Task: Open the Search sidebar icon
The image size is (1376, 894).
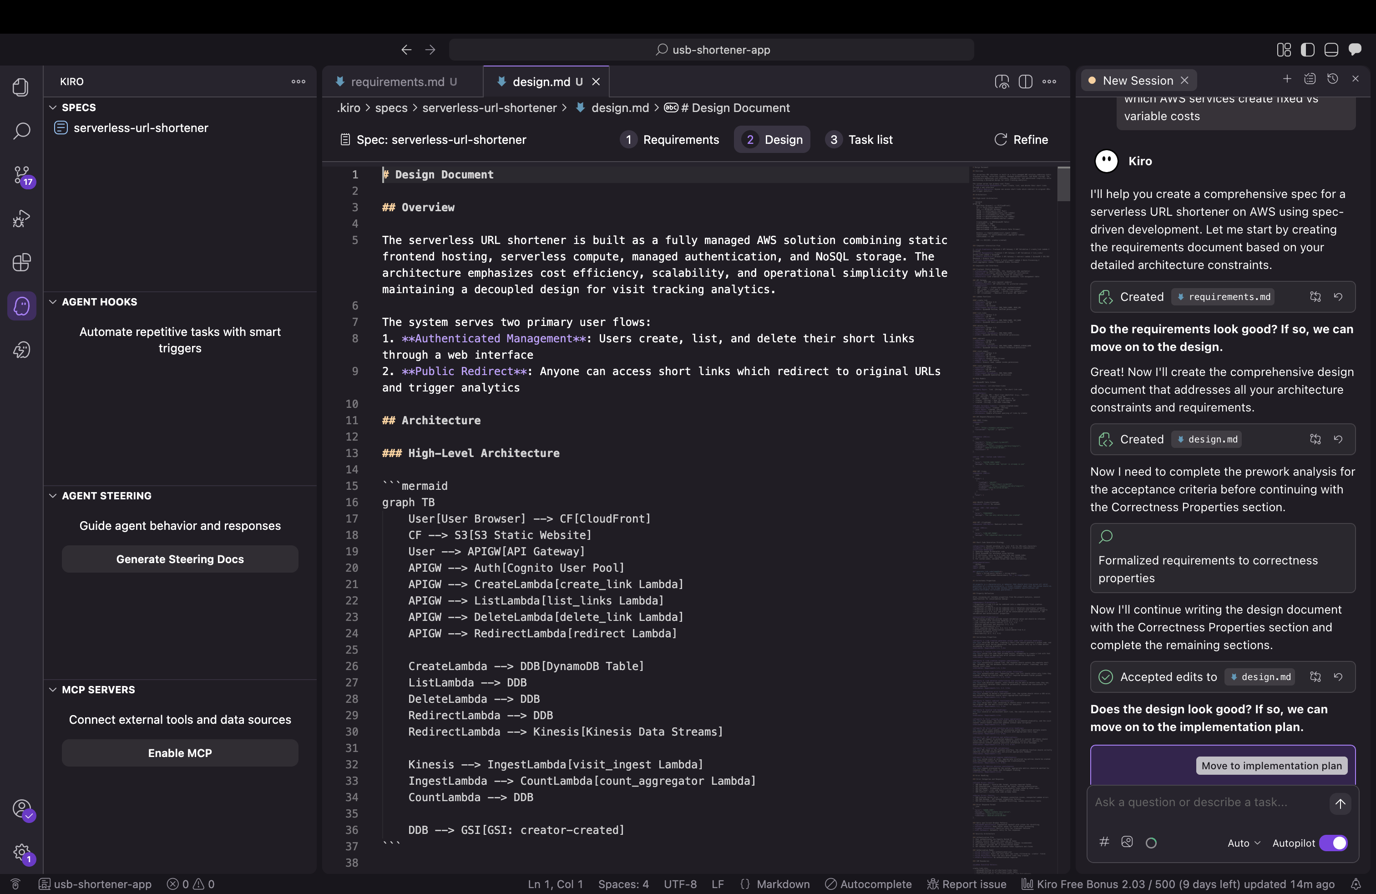Action: click(x=21, y=131)
